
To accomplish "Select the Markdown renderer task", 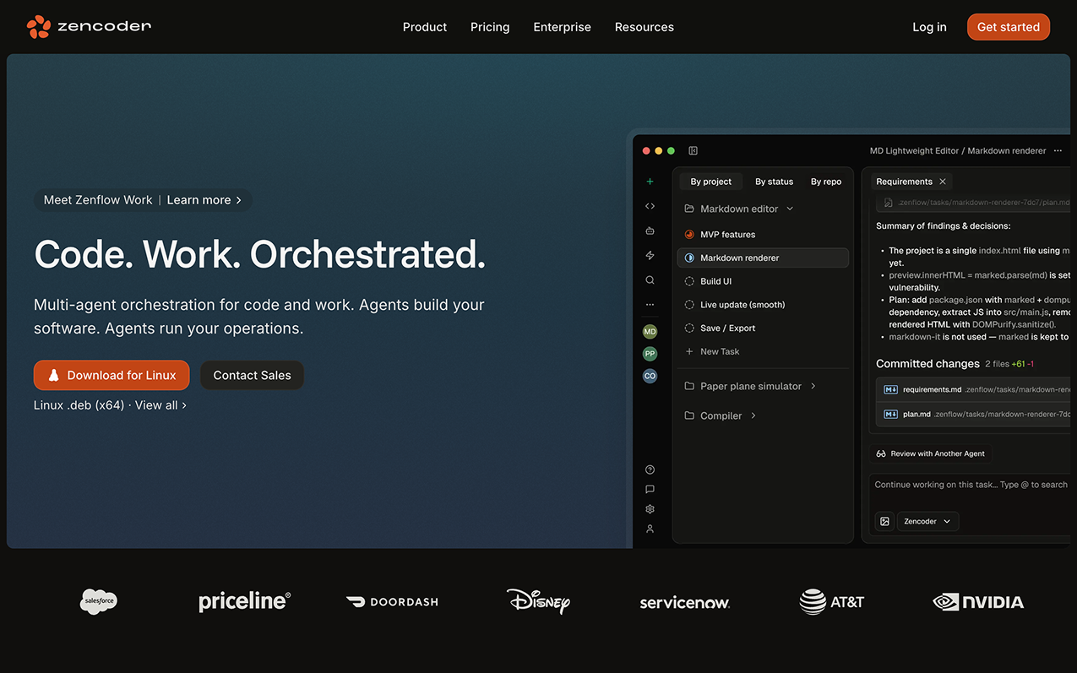I will coord(763,258).
